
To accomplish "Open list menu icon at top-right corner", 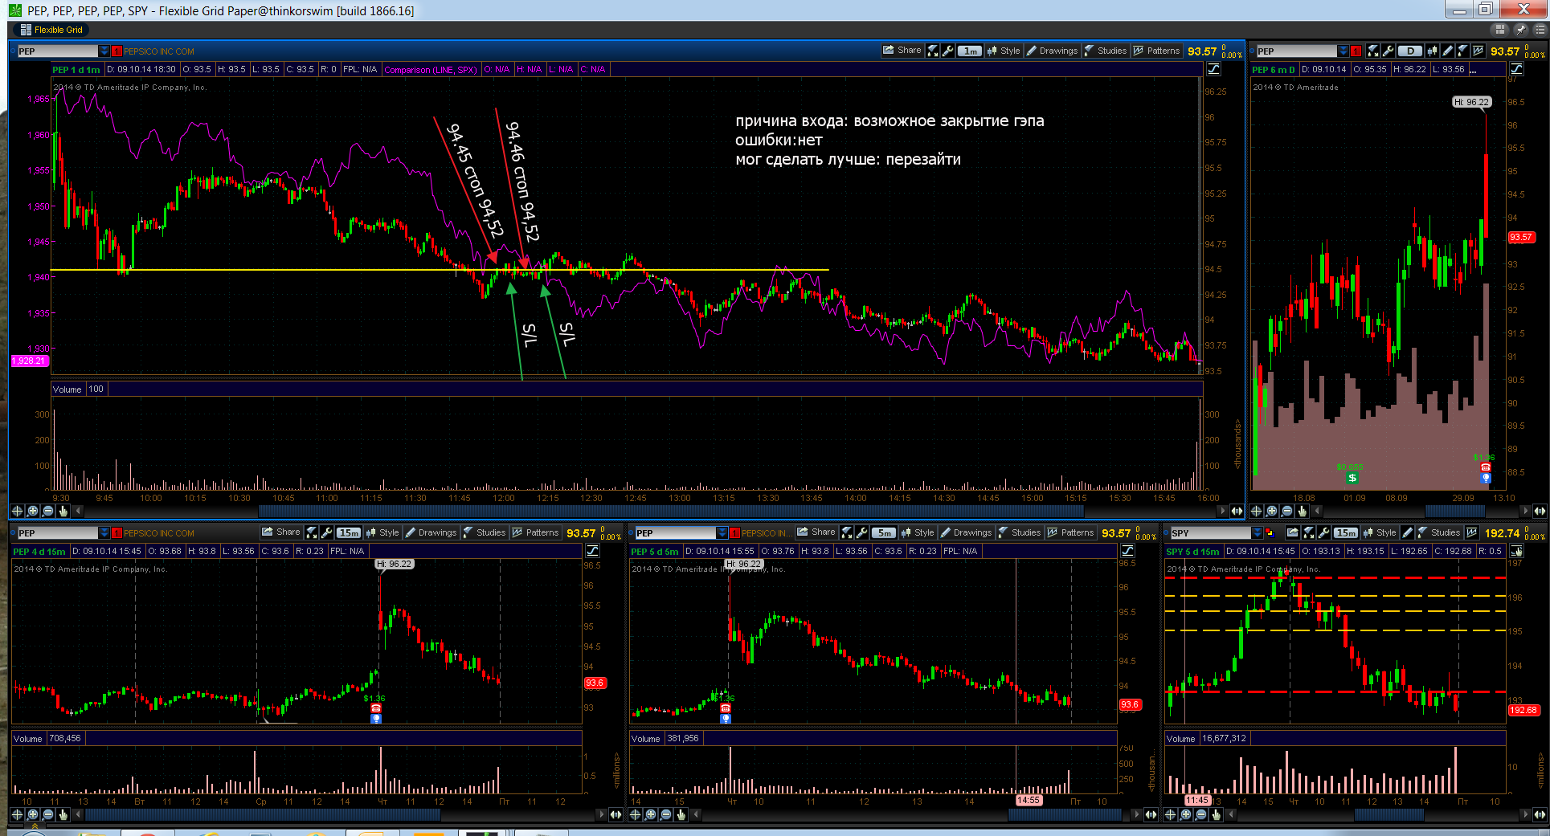I will pyautogui.click(x=1540, y=30).
